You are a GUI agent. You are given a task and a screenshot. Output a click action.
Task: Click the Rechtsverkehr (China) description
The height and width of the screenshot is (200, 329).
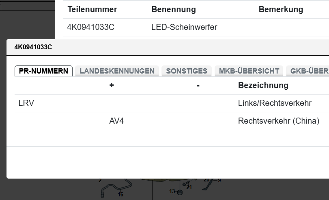pyautogui.click(x=278, y=121)
